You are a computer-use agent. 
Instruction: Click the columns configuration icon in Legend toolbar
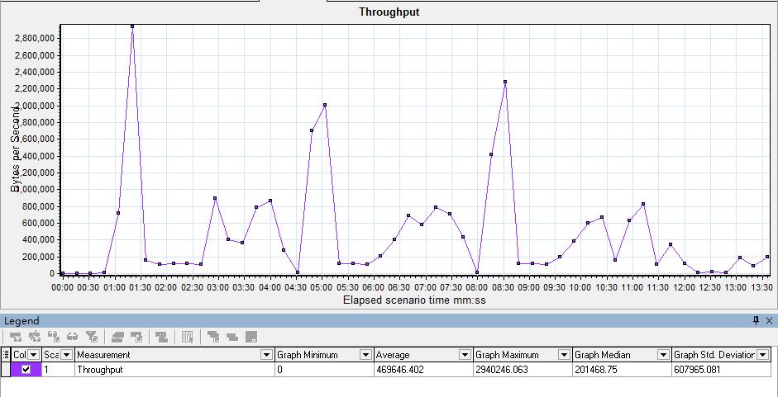point(188,337)
